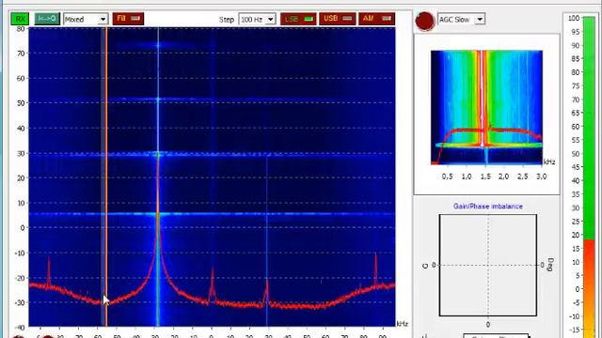Swap channels with I<->Q button
602x338 pixels.
[x=47, y=19]
